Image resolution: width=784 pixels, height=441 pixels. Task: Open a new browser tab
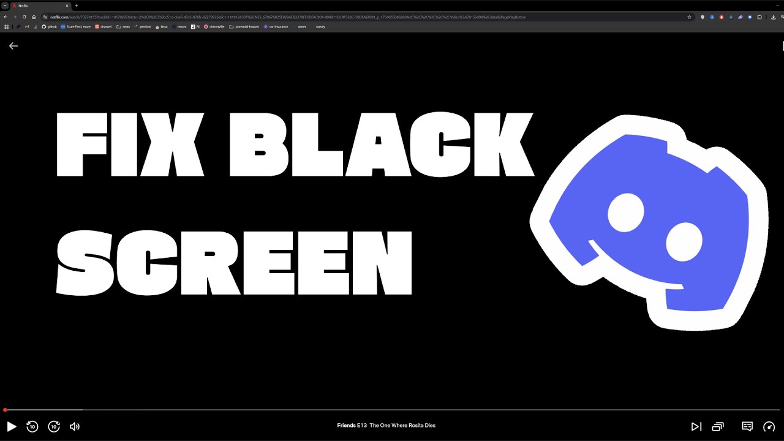77,6
